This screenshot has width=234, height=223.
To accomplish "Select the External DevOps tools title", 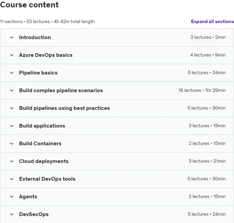I will point(47,179).
